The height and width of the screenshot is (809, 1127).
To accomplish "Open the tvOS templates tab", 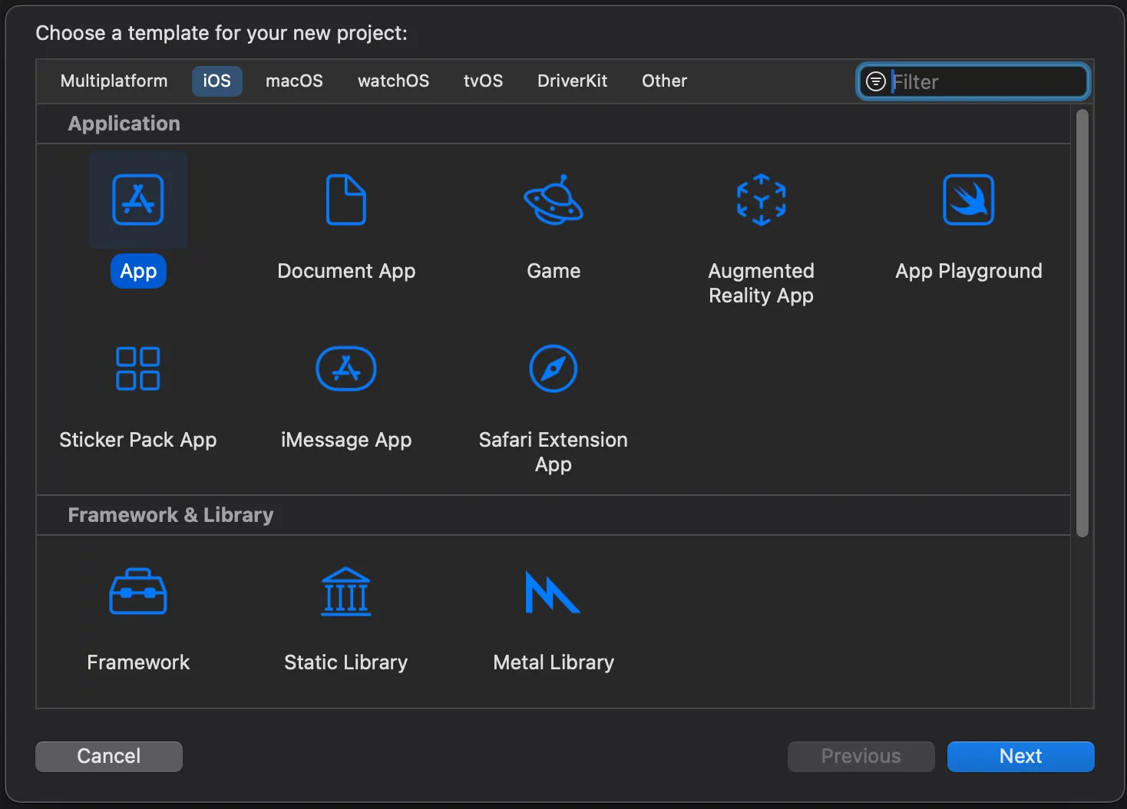I will pos(484,81).
